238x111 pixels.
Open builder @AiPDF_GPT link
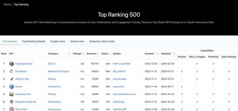(120, 109)
